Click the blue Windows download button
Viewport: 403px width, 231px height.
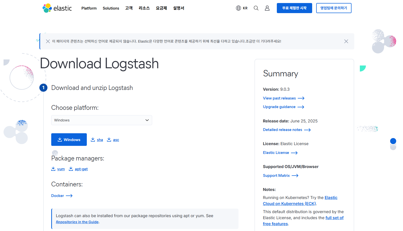[69, 140]
